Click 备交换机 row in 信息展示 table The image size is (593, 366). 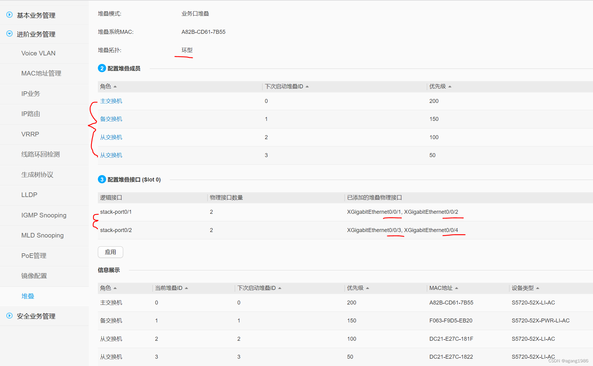tap(345, 321)
